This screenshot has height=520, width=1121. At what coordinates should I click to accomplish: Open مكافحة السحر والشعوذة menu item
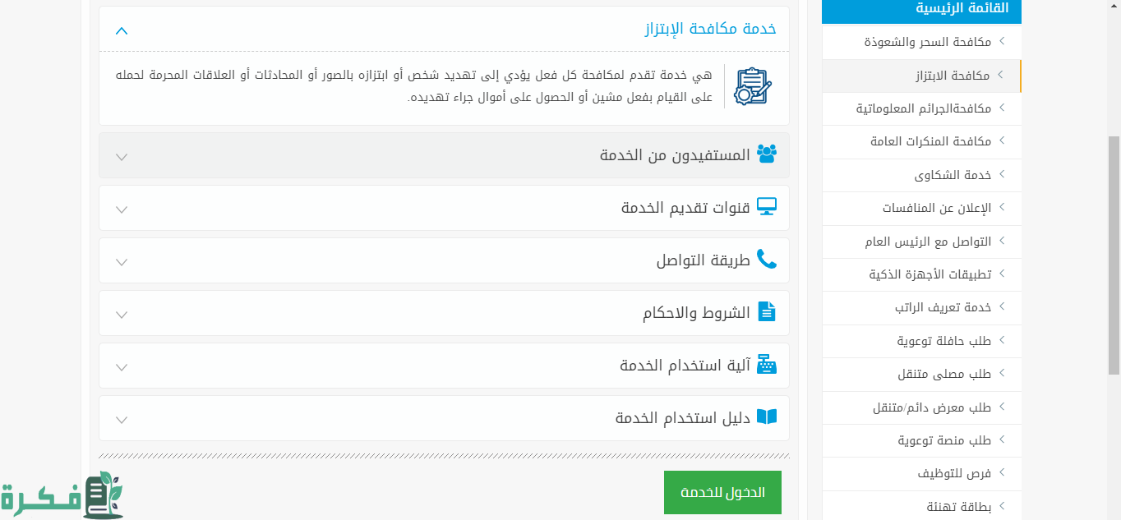pos(927,42)
